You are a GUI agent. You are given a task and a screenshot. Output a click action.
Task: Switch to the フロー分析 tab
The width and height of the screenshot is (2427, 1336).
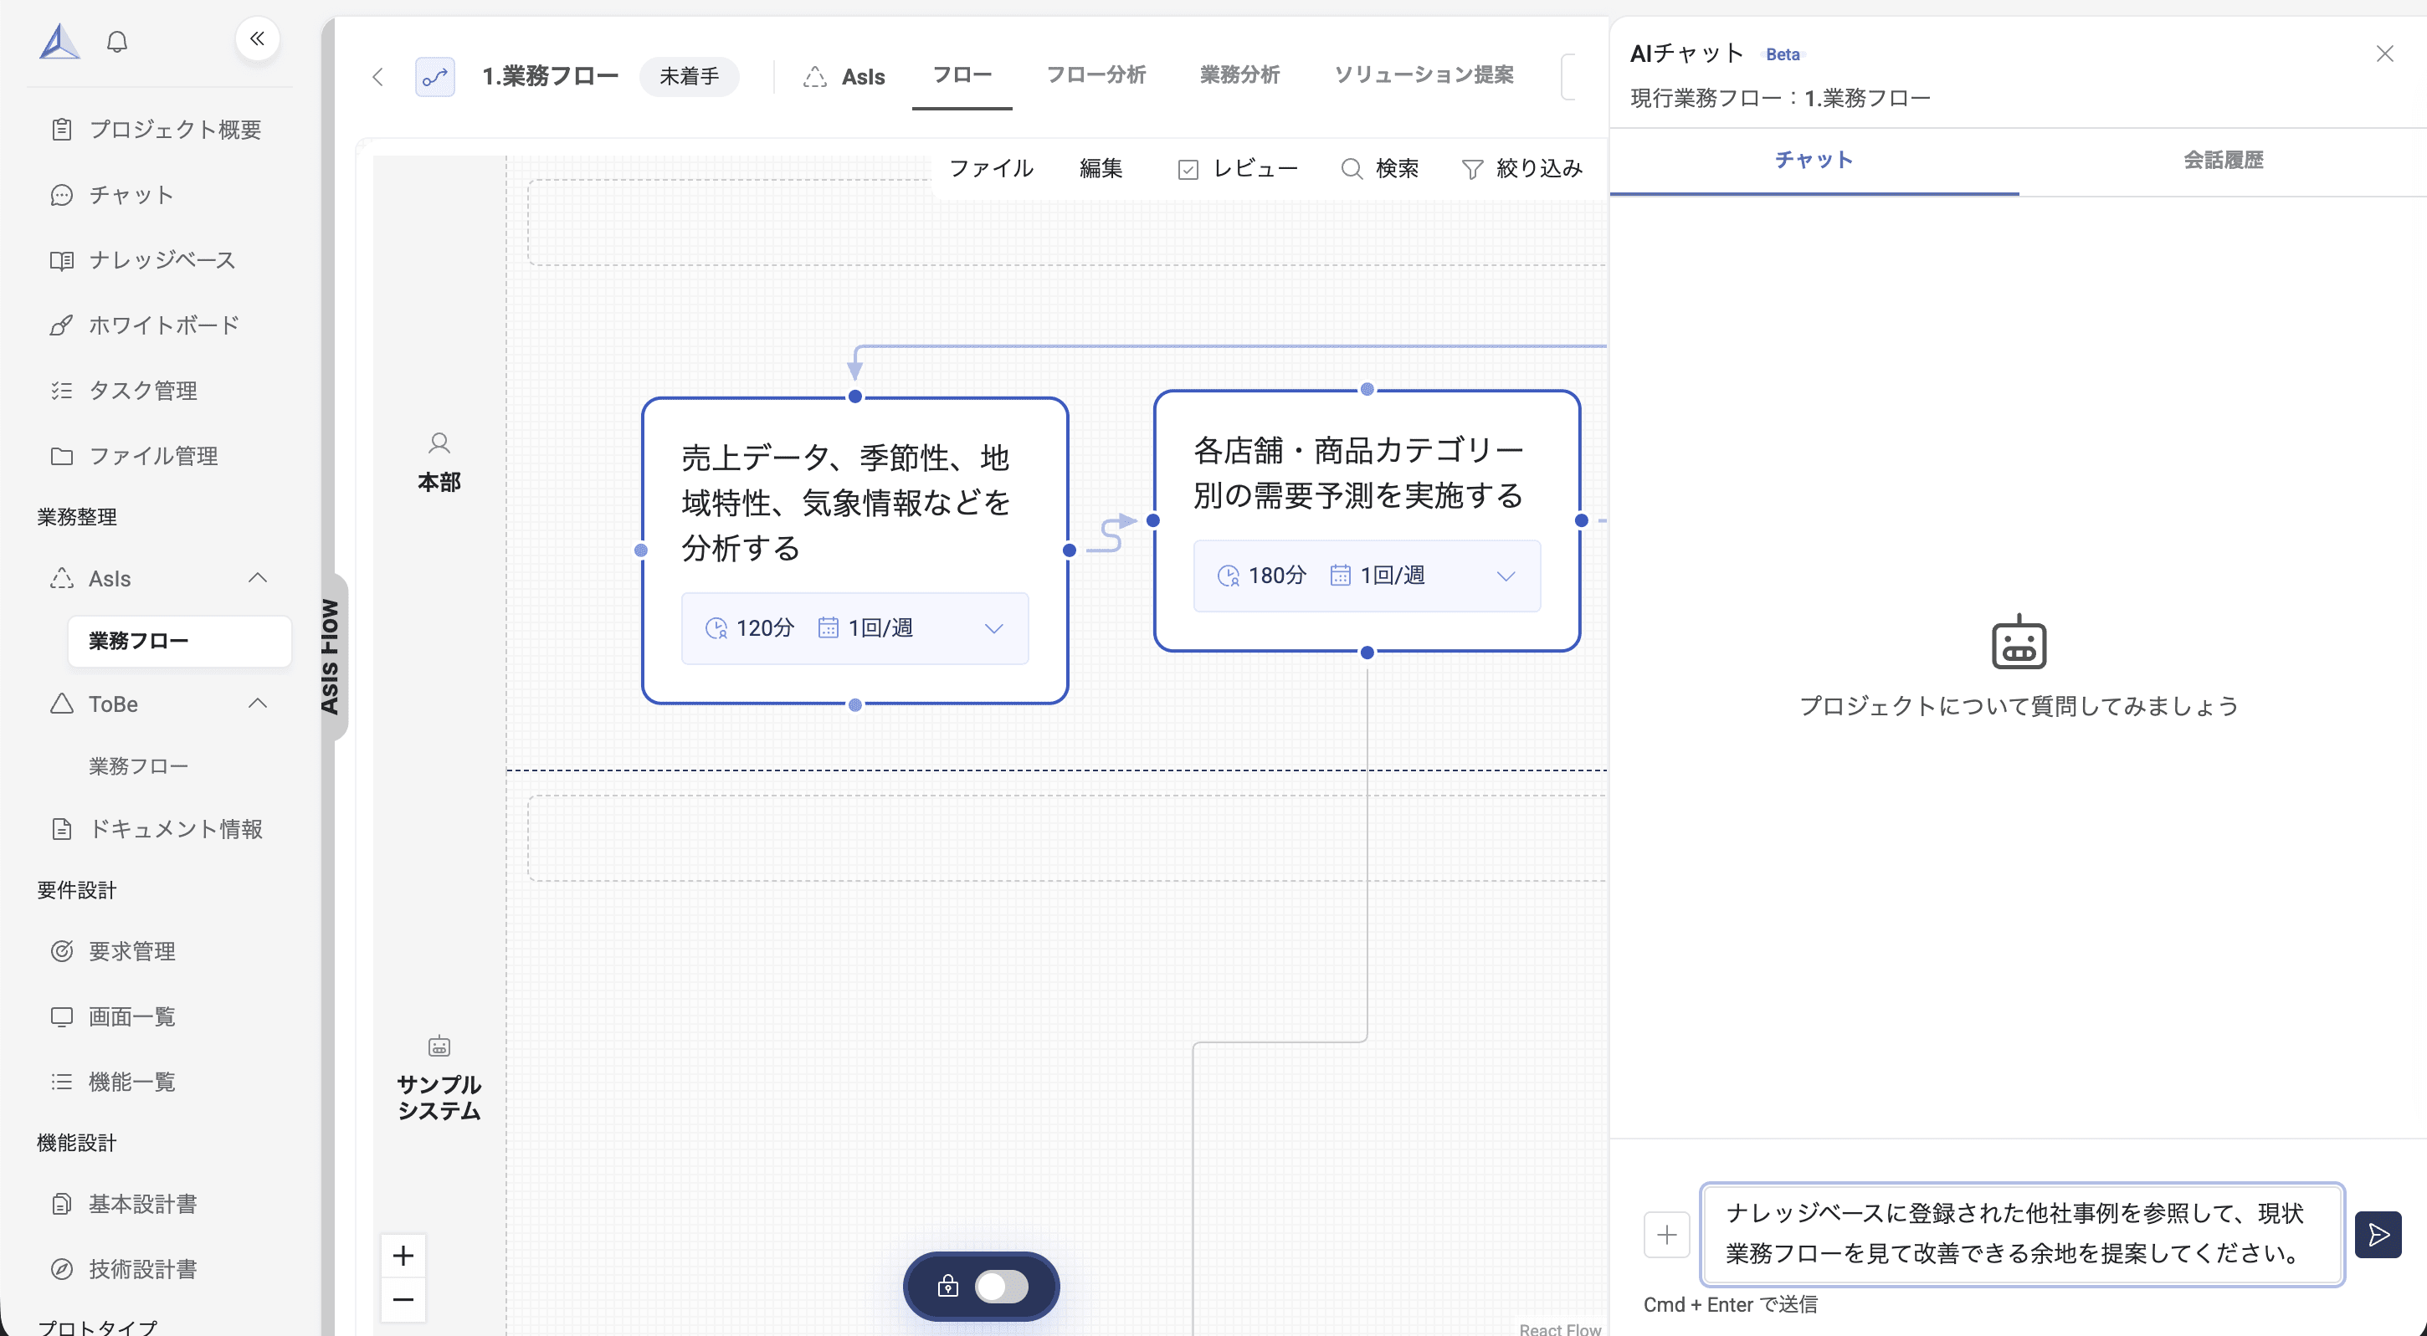(x=1095, y=75)
